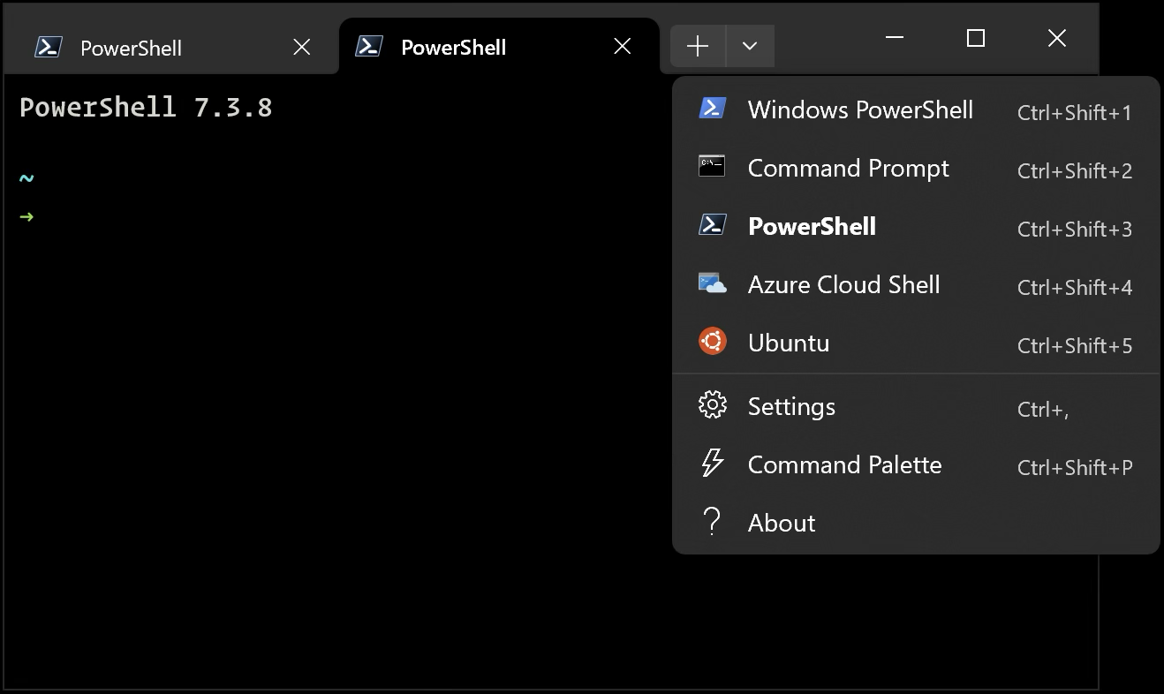Click the Azure Cloud Shell cloud icon

[712, 283]
